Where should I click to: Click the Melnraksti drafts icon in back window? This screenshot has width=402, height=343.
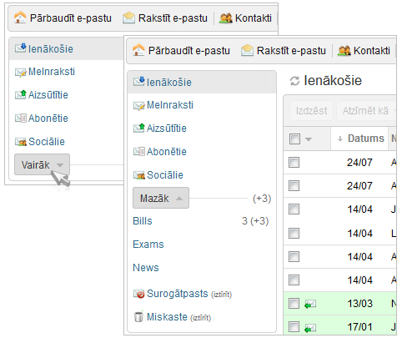[21, 73]
